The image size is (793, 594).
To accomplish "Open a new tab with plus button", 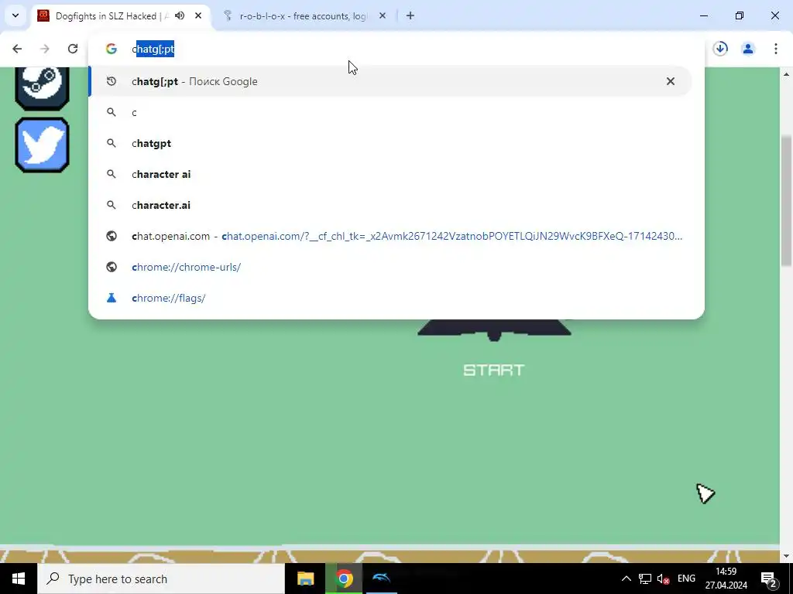I will 410,16.
